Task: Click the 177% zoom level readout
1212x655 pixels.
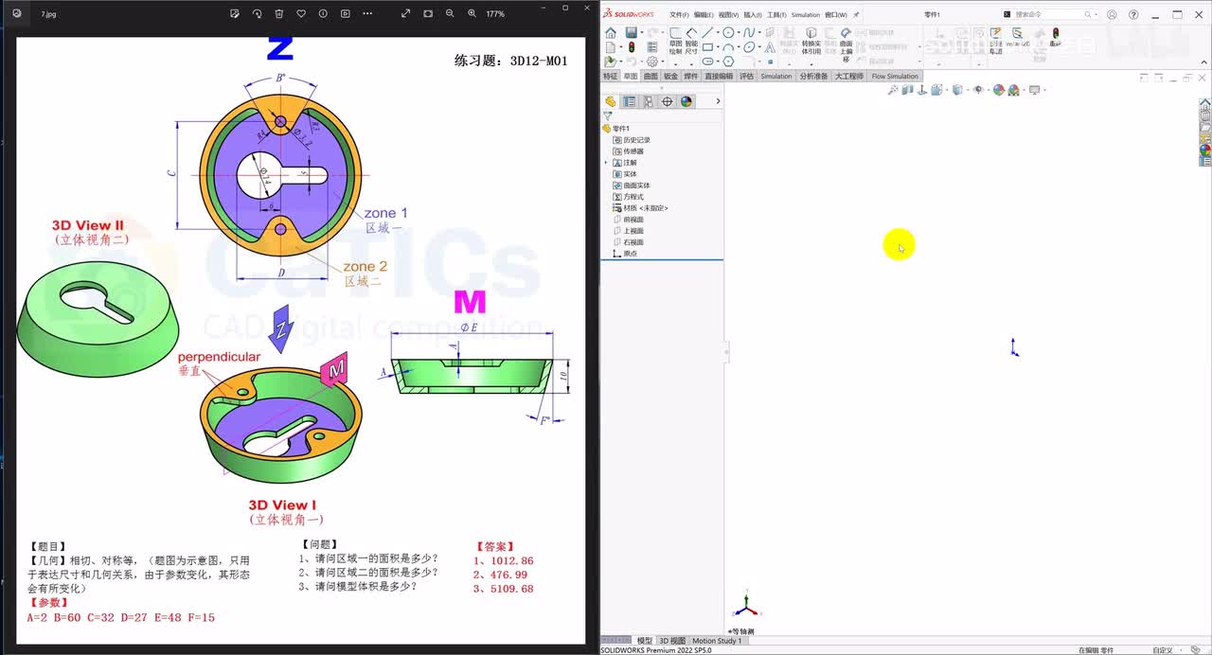Action: [495, 14]
